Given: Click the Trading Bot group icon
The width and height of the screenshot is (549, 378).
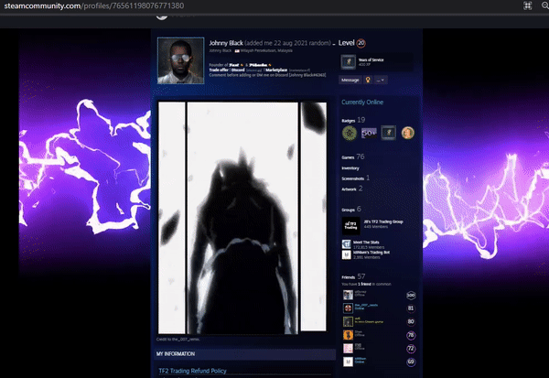Looking at the screenshot, I should pos(346,254).
